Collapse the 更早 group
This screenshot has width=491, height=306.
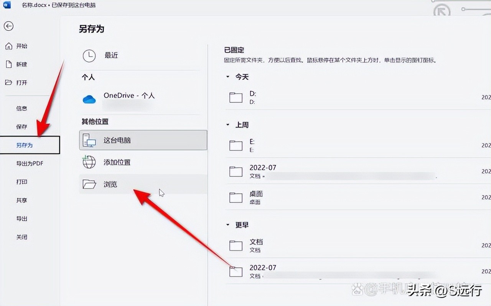pyautogui.click(x=228, y=225)
